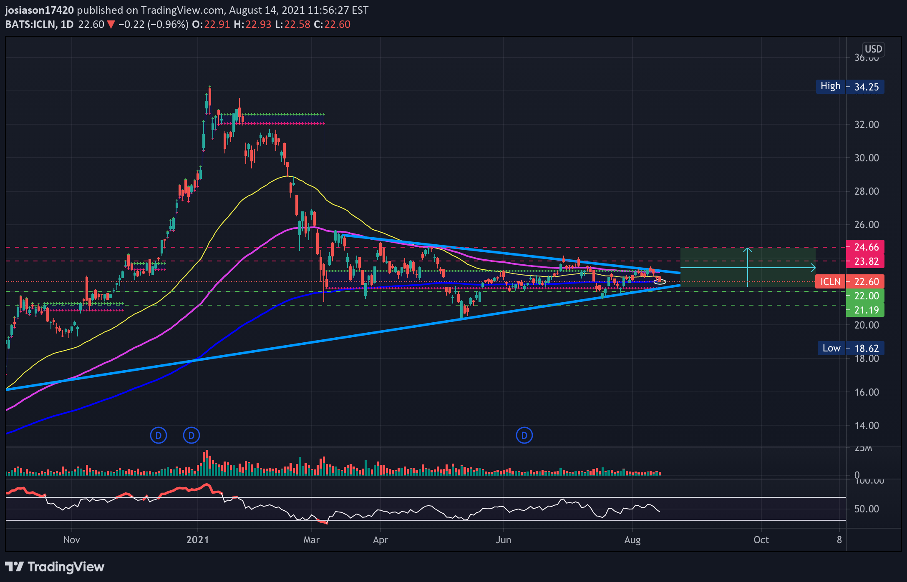This screenshot has height=582, width=907.
Task: Click the open price value O:22.91
Action: coord(211,25)
